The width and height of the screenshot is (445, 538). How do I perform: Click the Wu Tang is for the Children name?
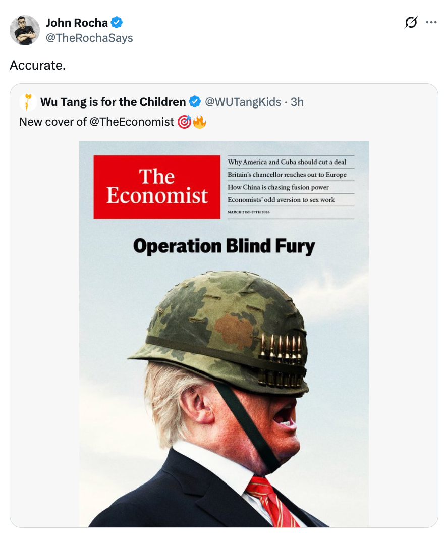click(x=112, y=101)
